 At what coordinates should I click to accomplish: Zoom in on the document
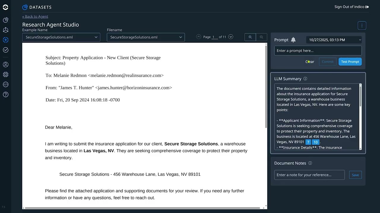click(250, 37)
